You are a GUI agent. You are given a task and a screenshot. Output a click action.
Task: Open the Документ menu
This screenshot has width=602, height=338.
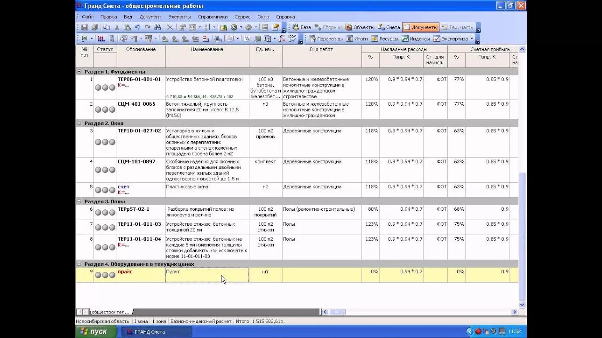click(x=150, y=16)
